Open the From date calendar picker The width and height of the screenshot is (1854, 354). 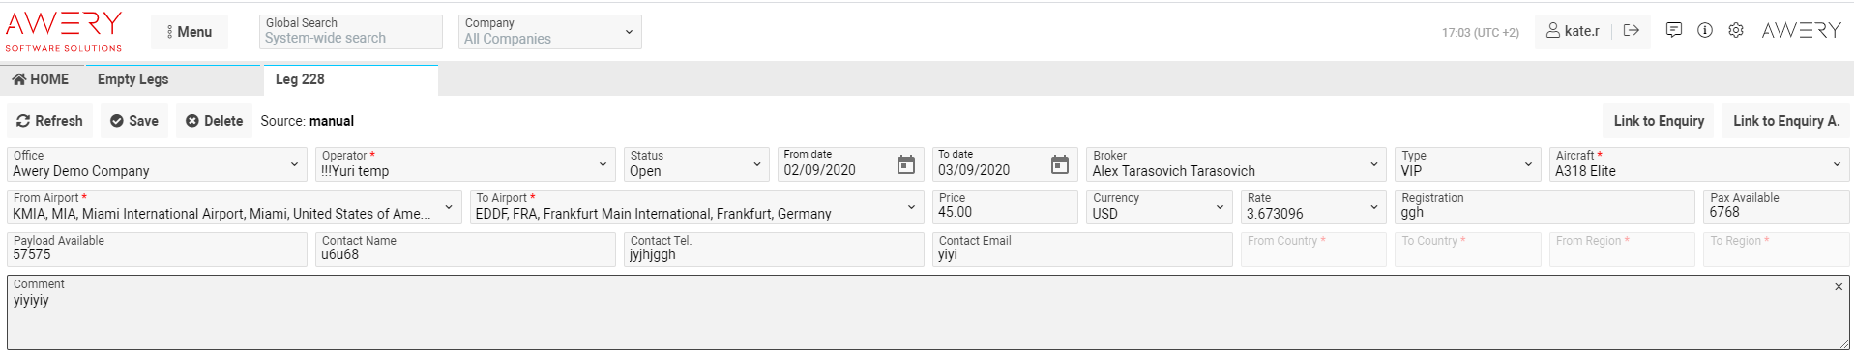coord(906,165)
